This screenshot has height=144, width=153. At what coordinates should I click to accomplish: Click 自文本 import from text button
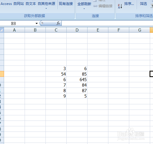[31, 4]
